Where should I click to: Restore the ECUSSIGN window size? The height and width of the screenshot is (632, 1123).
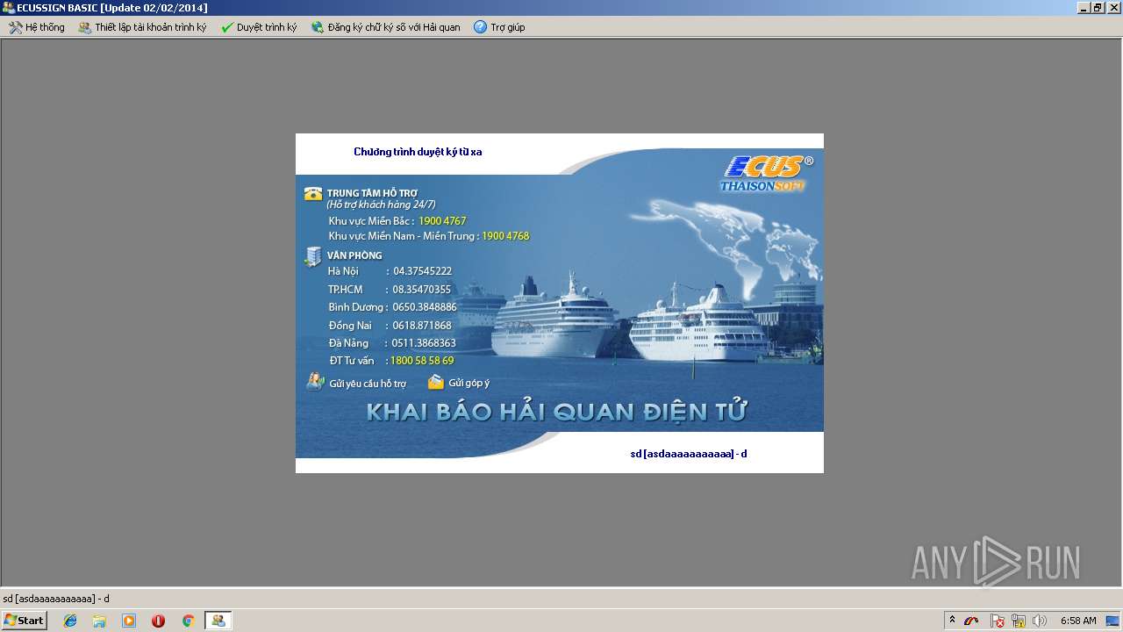point(1098,8)
